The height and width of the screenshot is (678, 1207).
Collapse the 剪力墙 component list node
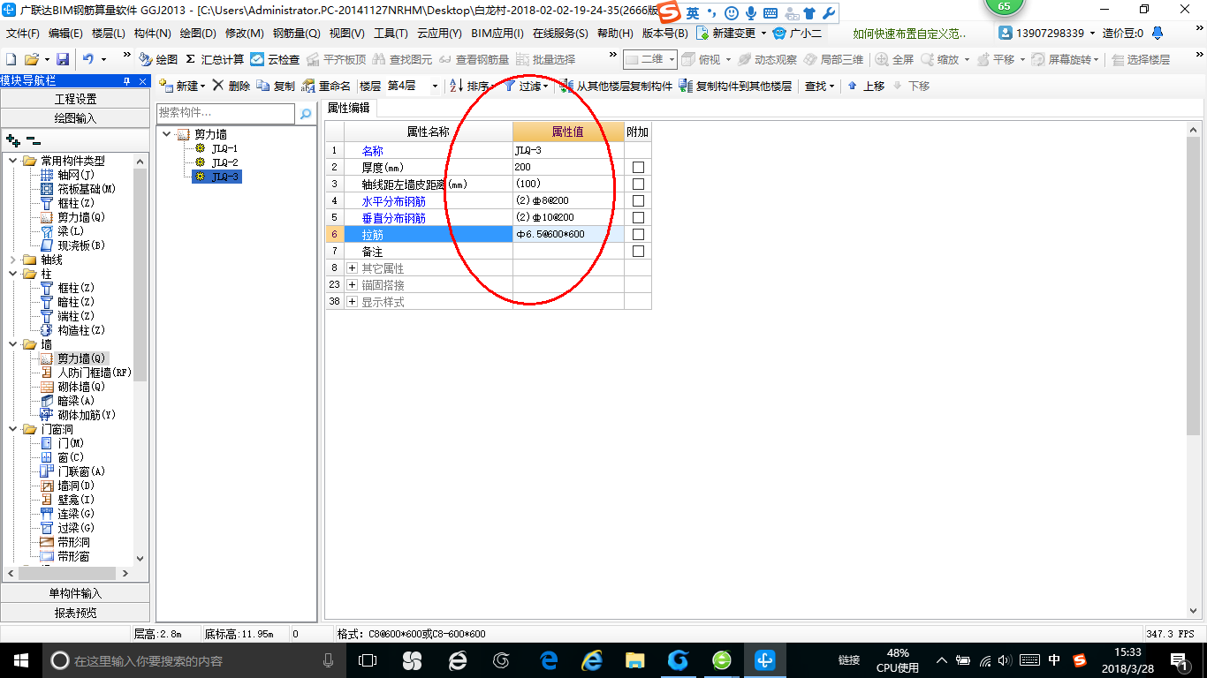[x=167, y=134]
